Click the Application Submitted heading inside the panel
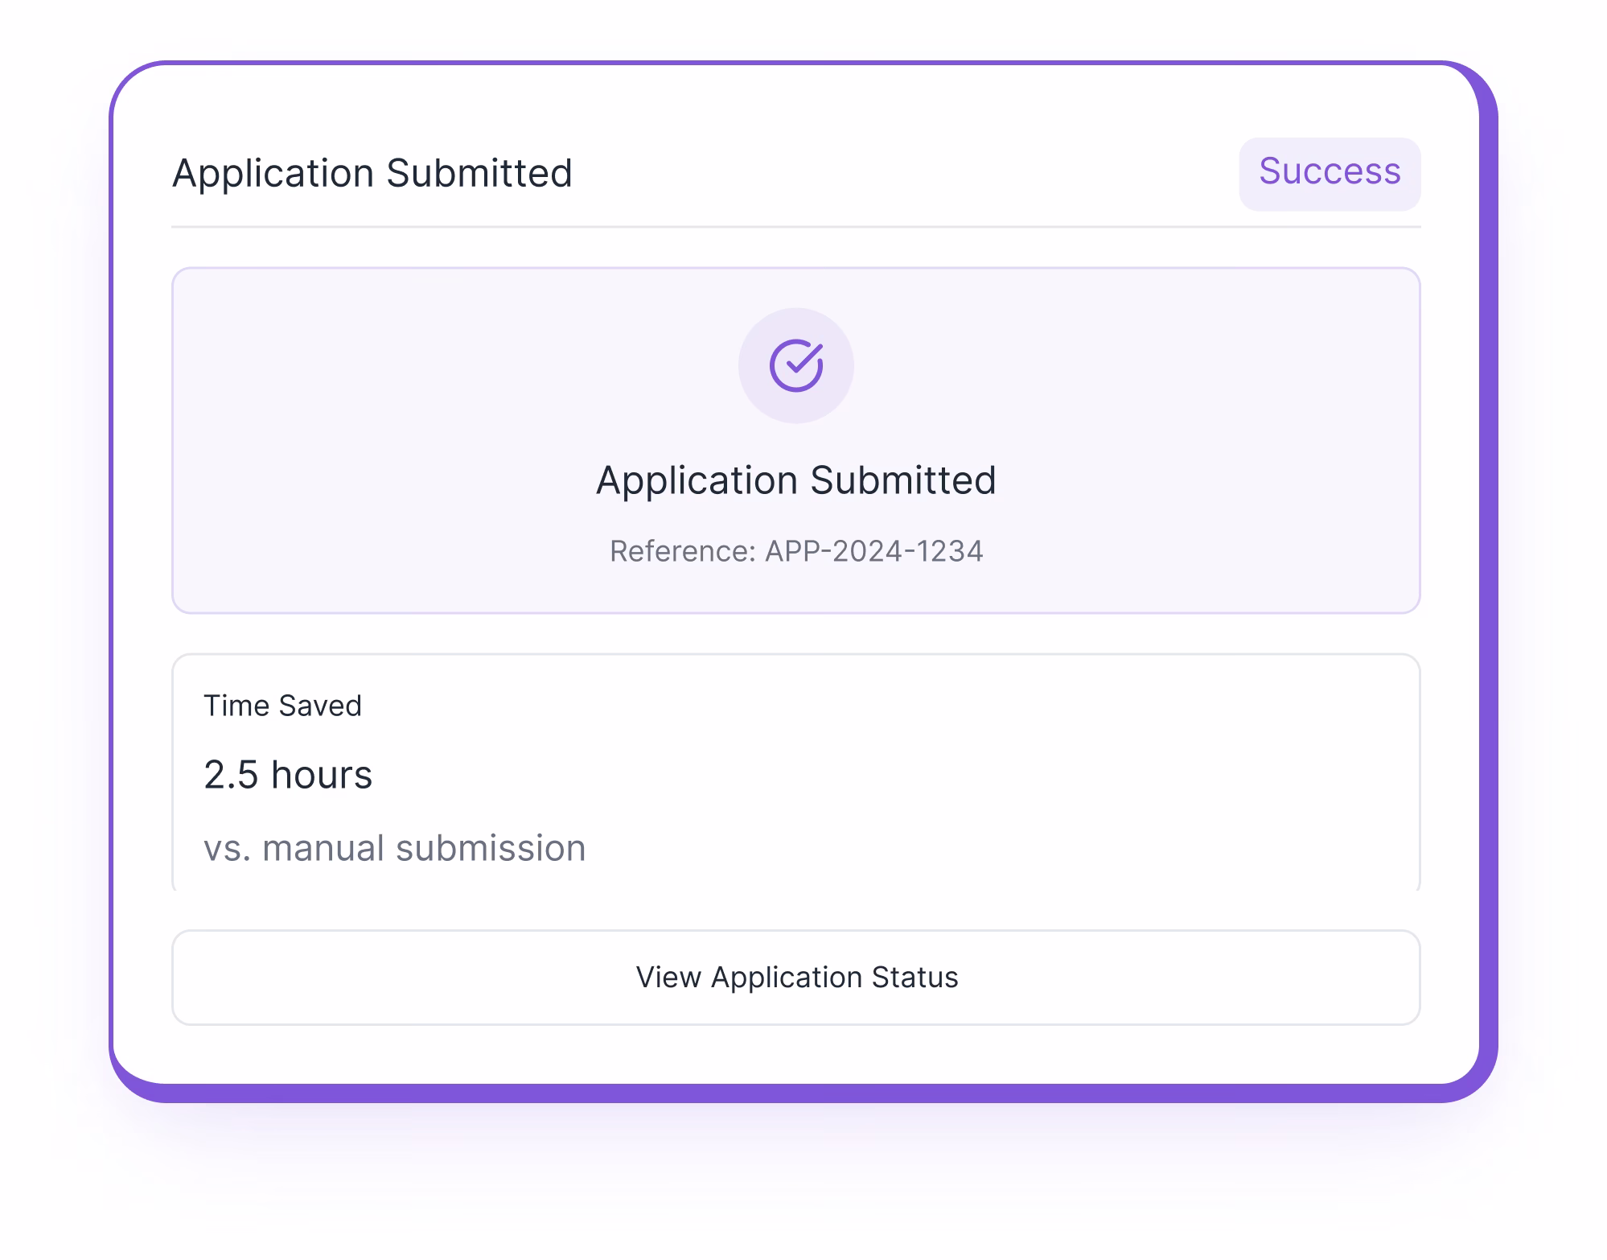Screen dimensions: 1607x1260 795,480
